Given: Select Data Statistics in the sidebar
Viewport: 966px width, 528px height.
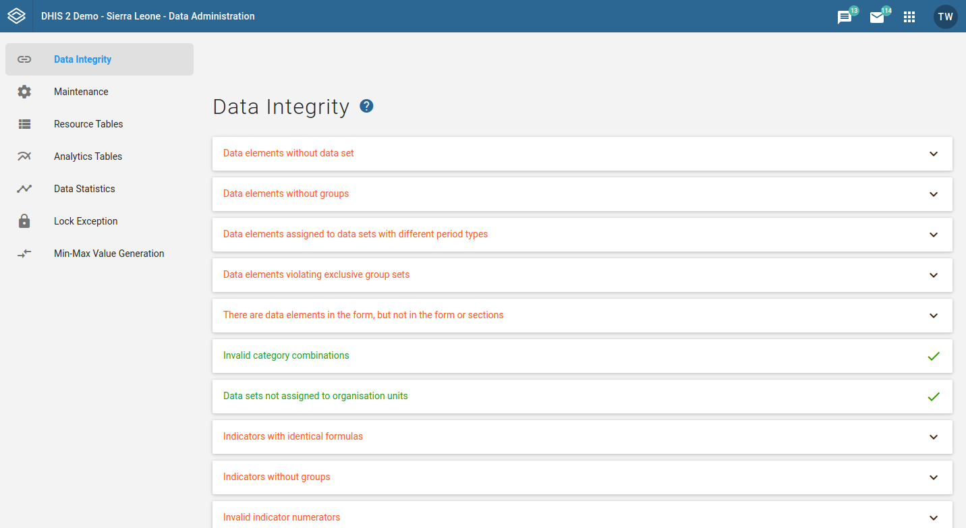Looking at the screenshot, I should click(x=84, y=188).
